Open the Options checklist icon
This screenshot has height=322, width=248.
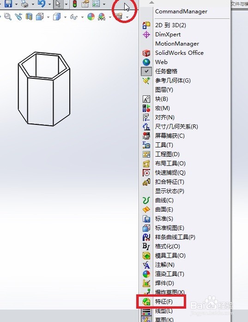tap(96, 4)
